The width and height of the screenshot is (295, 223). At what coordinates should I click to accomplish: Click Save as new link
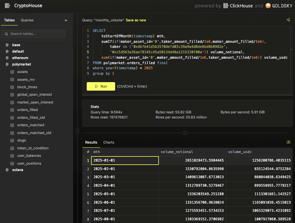[x=136, y=20]
